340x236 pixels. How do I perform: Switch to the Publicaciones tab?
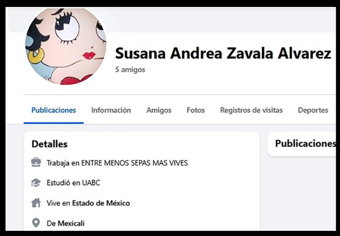pos(54,110)
